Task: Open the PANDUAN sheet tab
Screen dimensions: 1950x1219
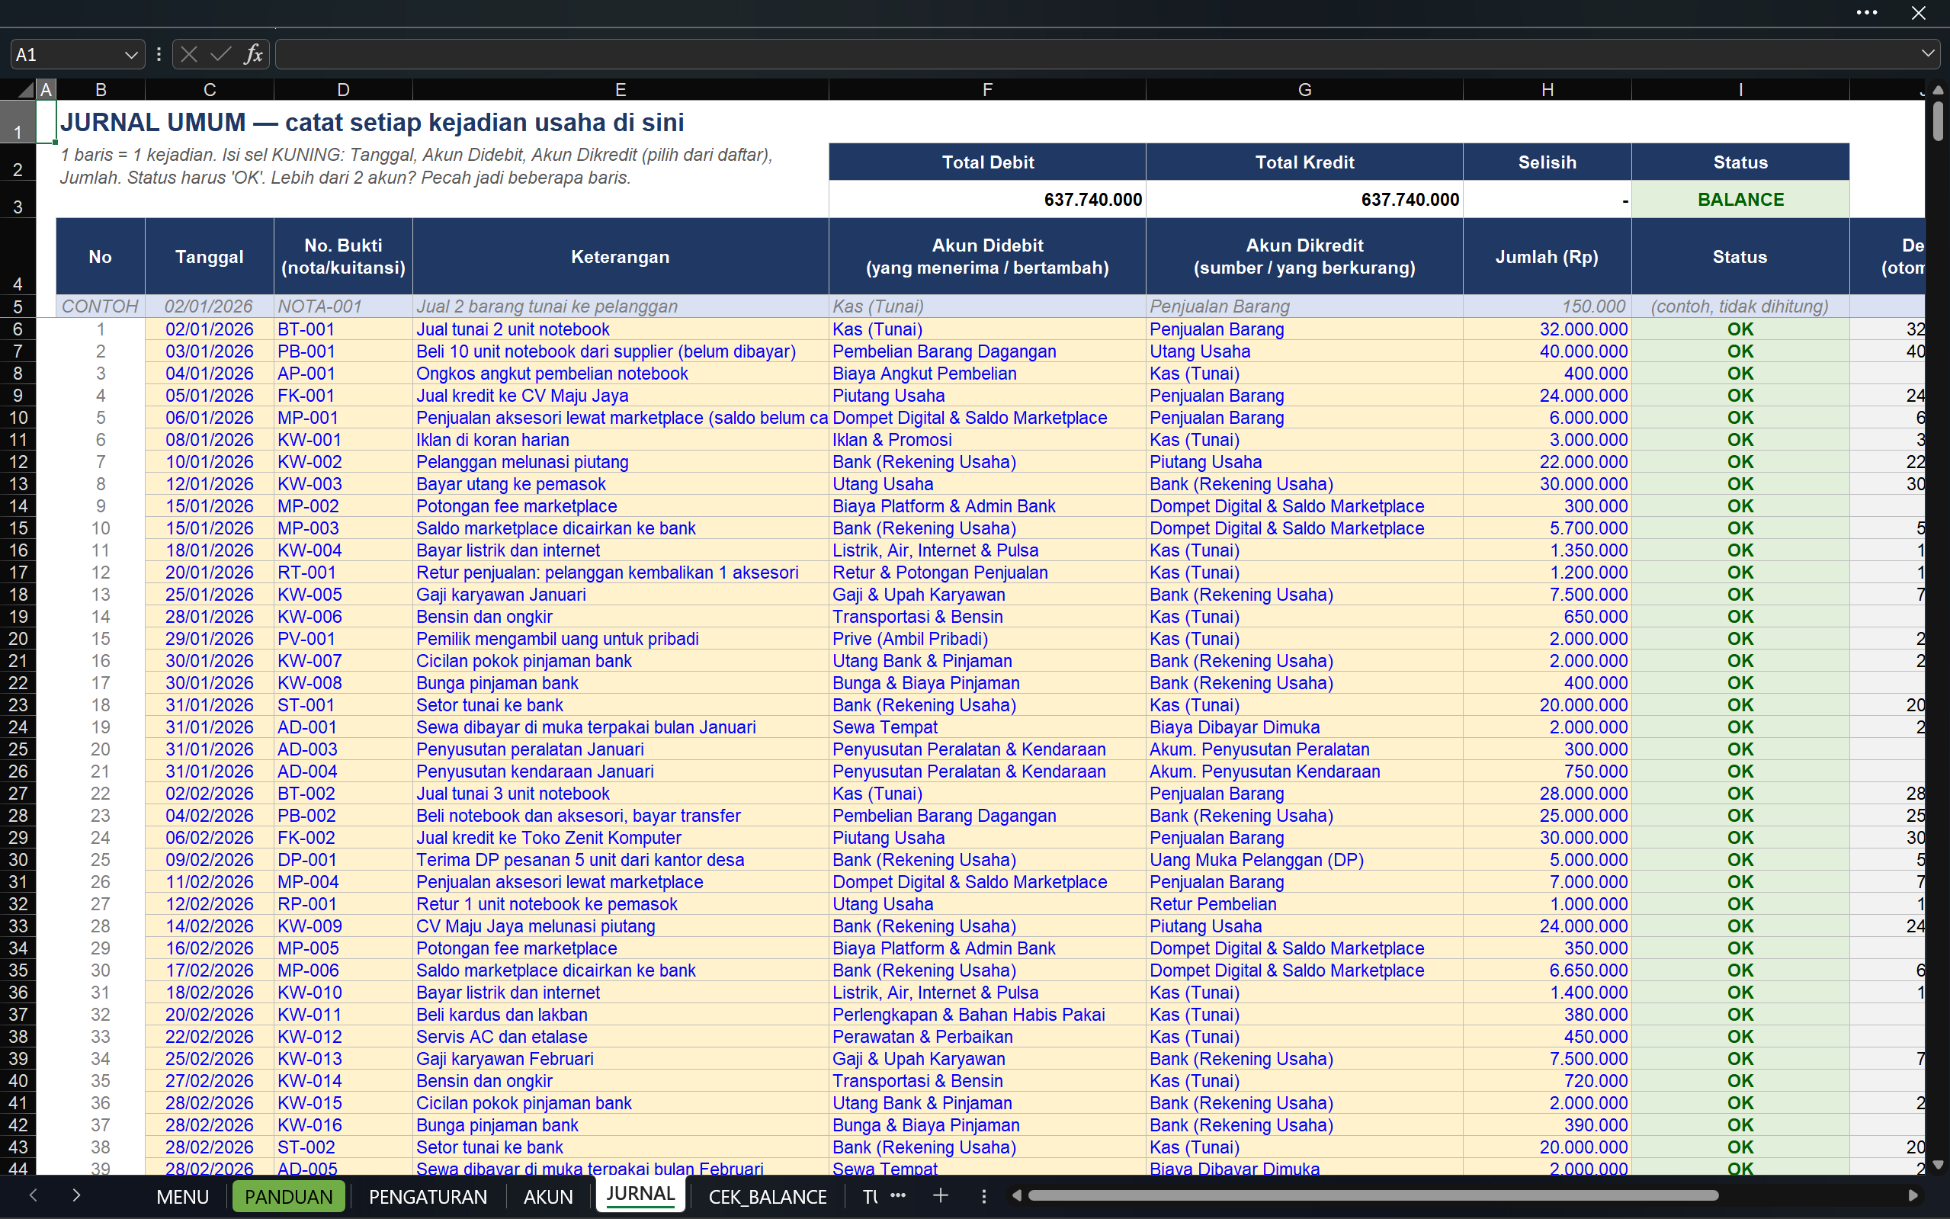Action: (289, 1196)
